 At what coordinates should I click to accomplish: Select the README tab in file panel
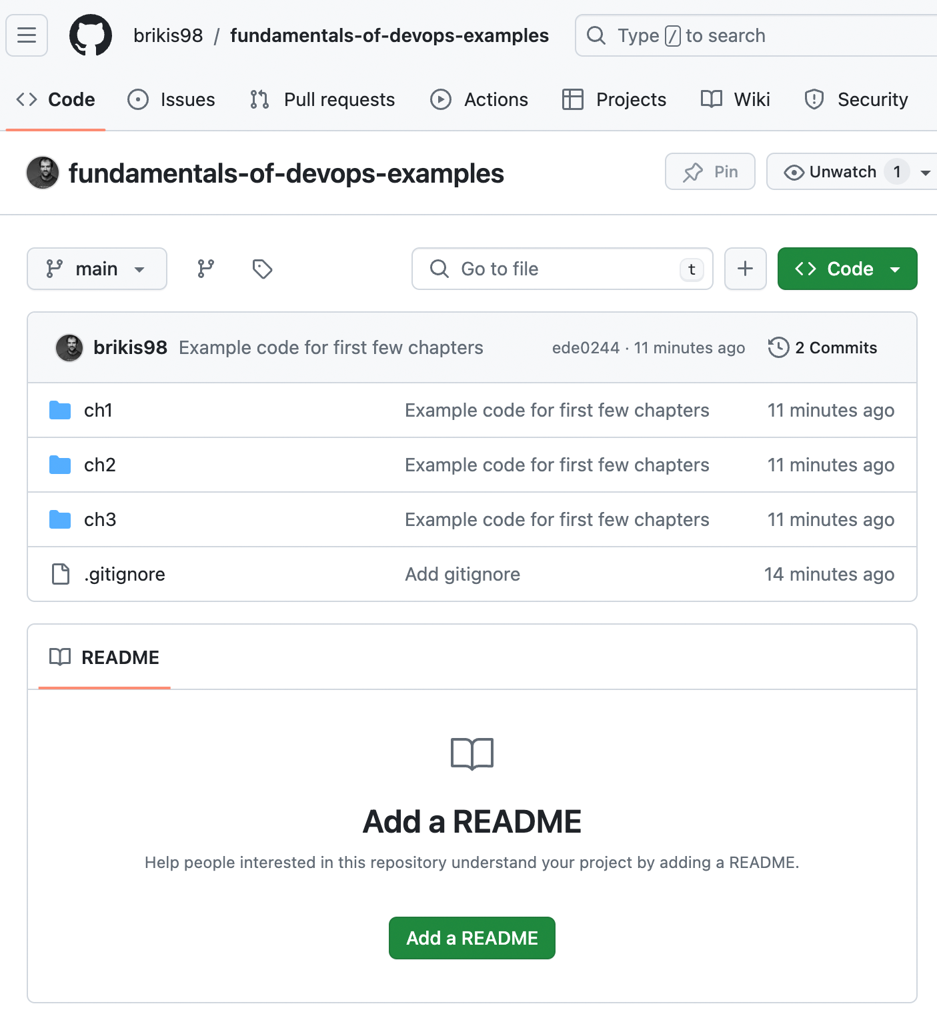point(105,657)
